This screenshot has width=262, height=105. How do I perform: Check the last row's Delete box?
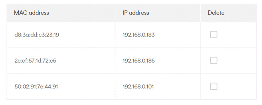click(214, 86)
